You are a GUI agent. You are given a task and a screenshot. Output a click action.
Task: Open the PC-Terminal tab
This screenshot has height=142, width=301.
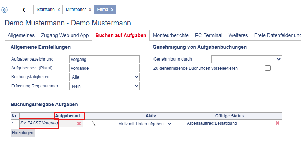tap(209, 35)
